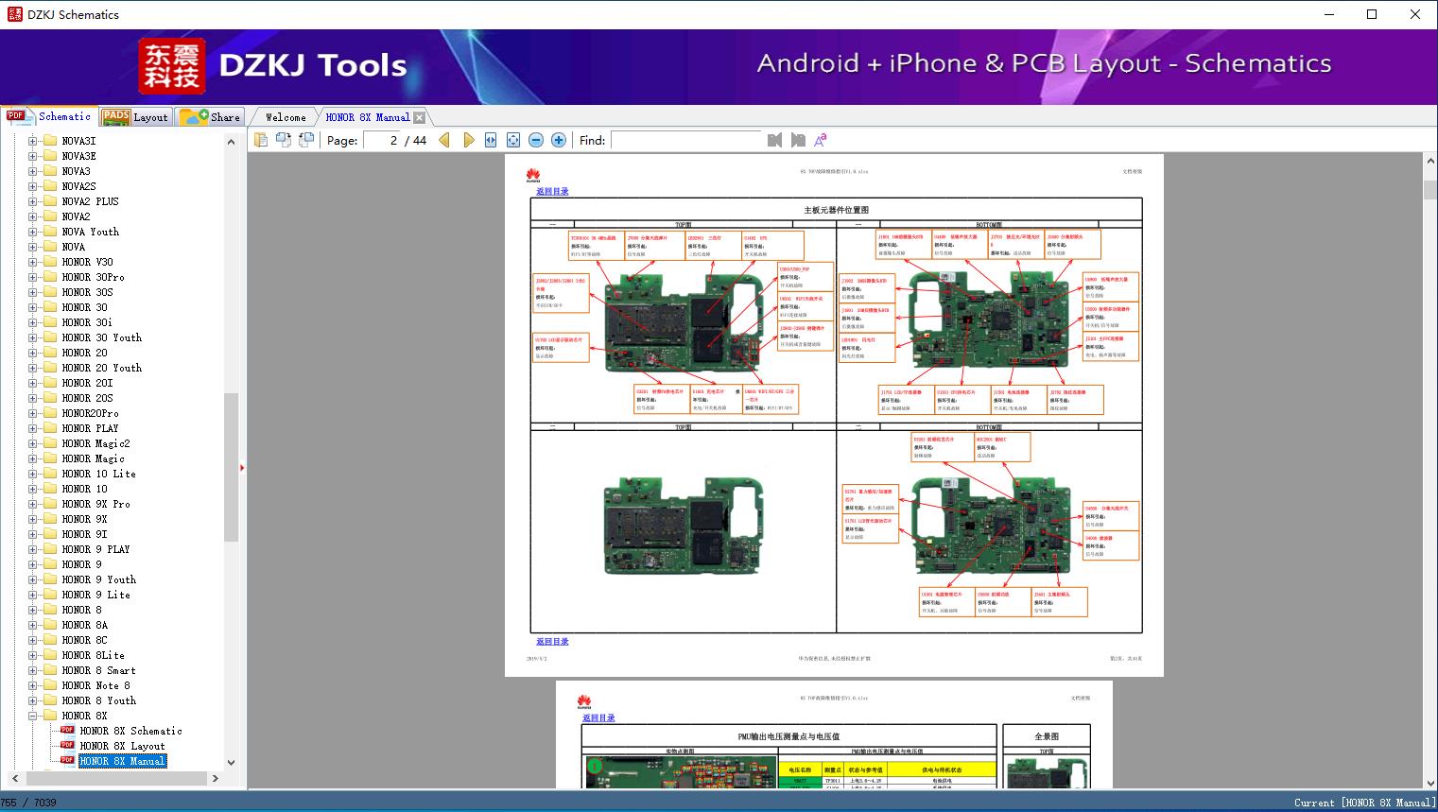The width and height of the screenshot is (1438, 812).
Task: Click the document view's vertical scrollbar thumb
Action: pos(1430,190)
